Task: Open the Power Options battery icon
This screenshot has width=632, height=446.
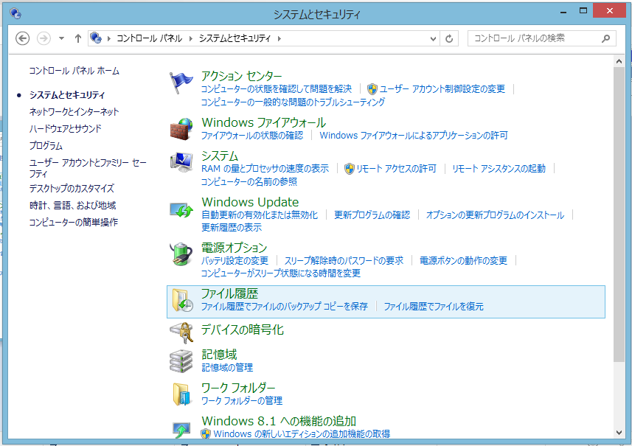Action: (x=181, y=254)
